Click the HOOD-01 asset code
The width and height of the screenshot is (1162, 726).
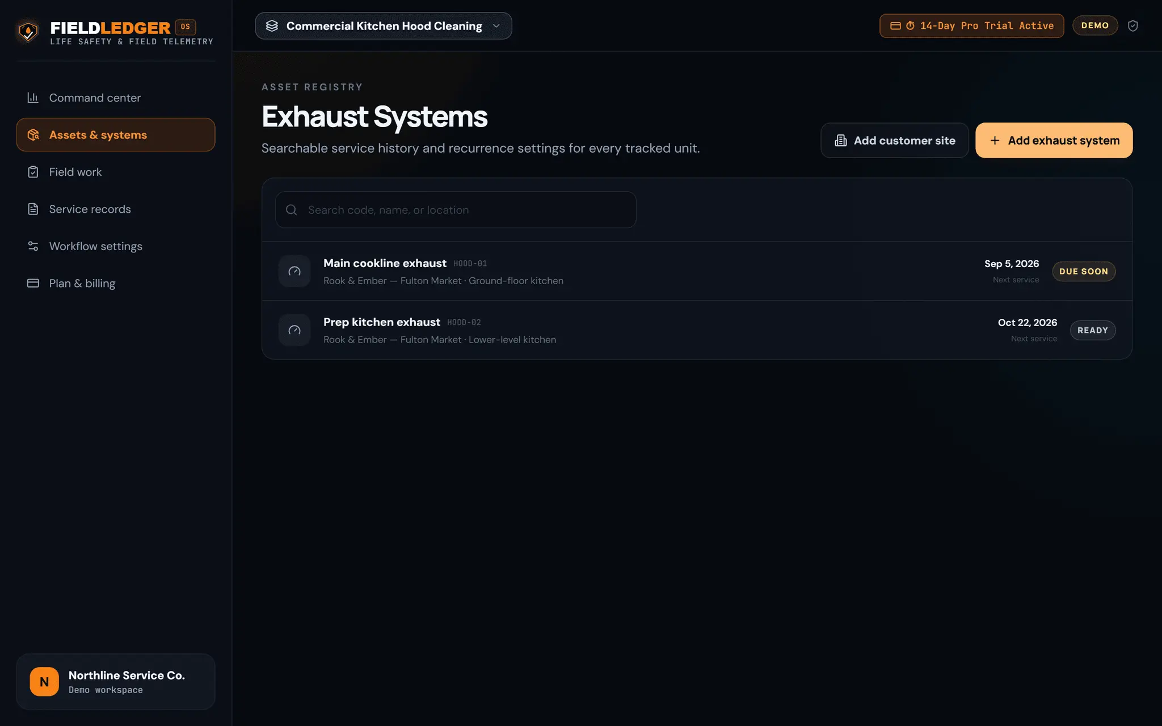point(470,264)
